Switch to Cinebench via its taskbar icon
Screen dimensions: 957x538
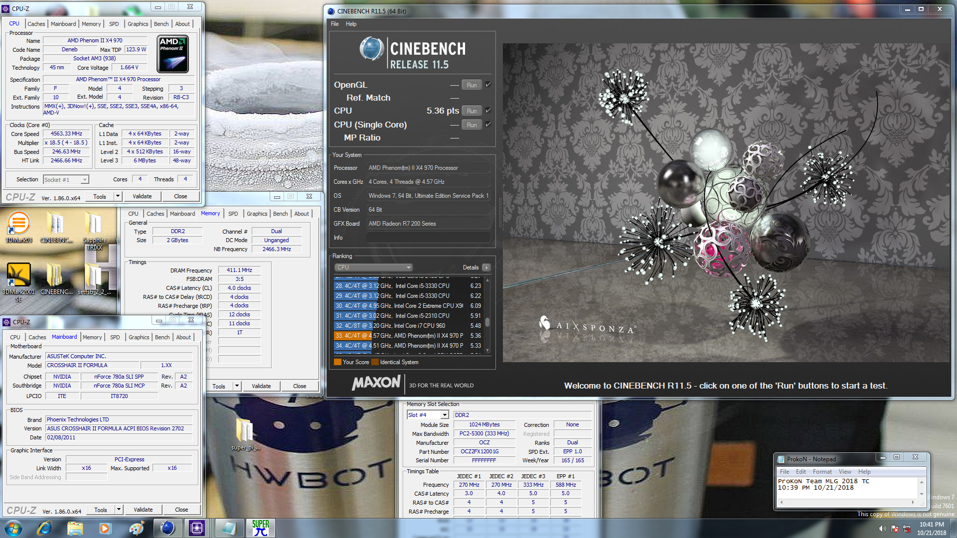(167, 528)
